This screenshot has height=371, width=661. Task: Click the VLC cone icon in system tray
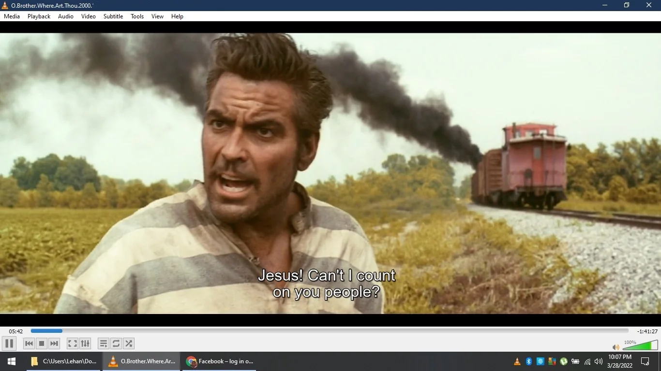pyautogui.click(x=517, y=361)
